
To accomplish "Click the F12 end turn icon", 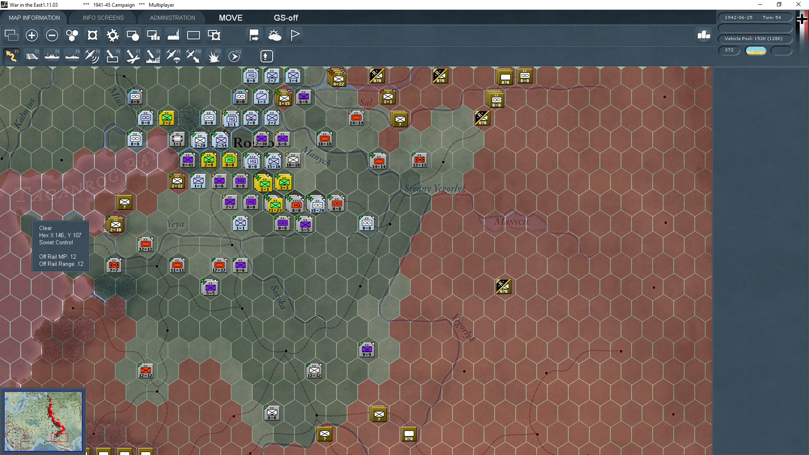I will pos(234,56).
